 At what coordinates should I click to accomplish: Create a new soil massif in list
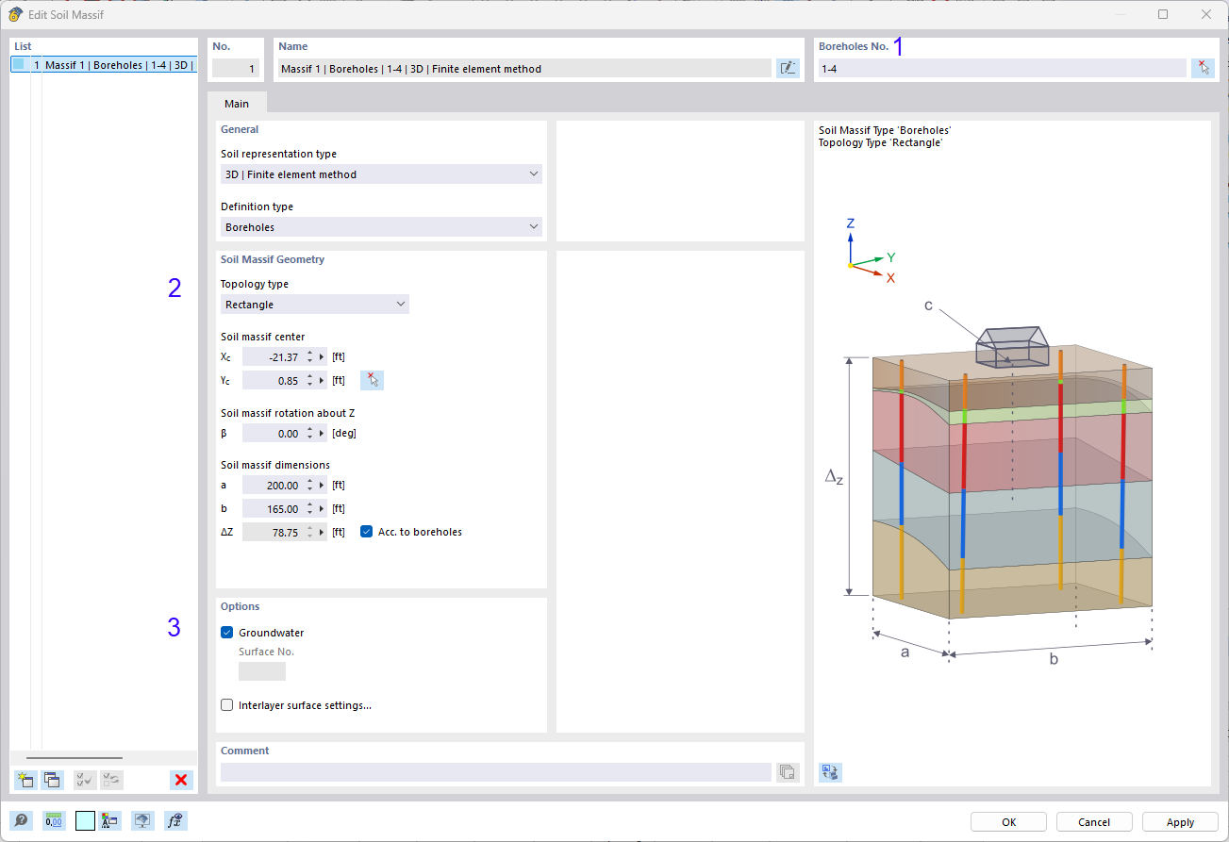25,780
